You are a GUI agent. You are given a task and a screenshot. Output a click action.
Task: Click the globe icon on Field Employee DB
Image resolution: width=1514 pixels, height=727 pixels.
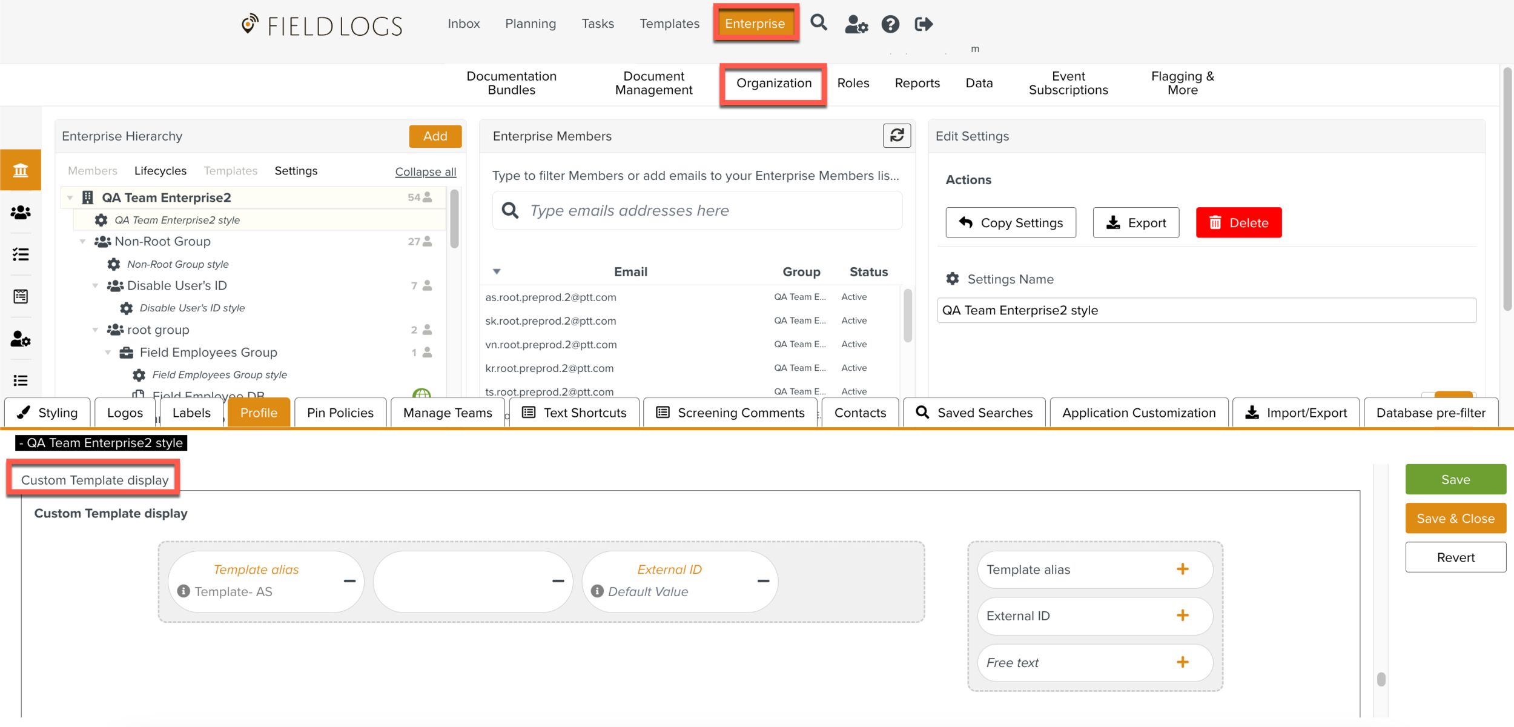coord(421,393)
